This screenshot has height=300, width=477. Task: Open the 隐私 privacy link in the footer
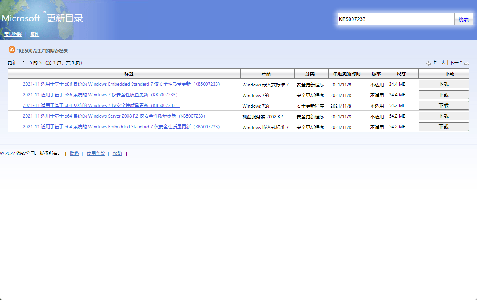point(74,153)
